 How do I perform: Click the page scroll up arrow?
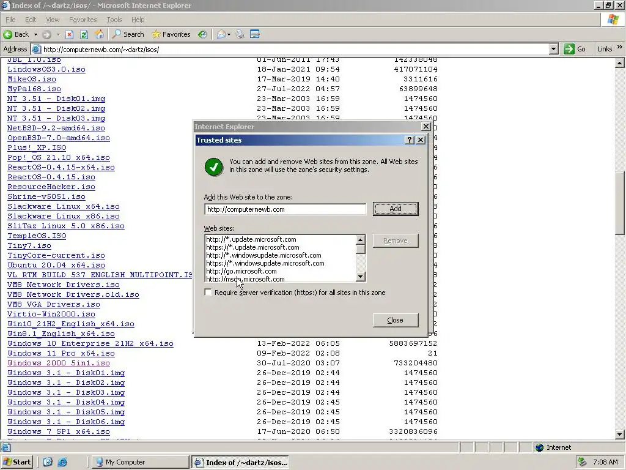pos(620,63)
